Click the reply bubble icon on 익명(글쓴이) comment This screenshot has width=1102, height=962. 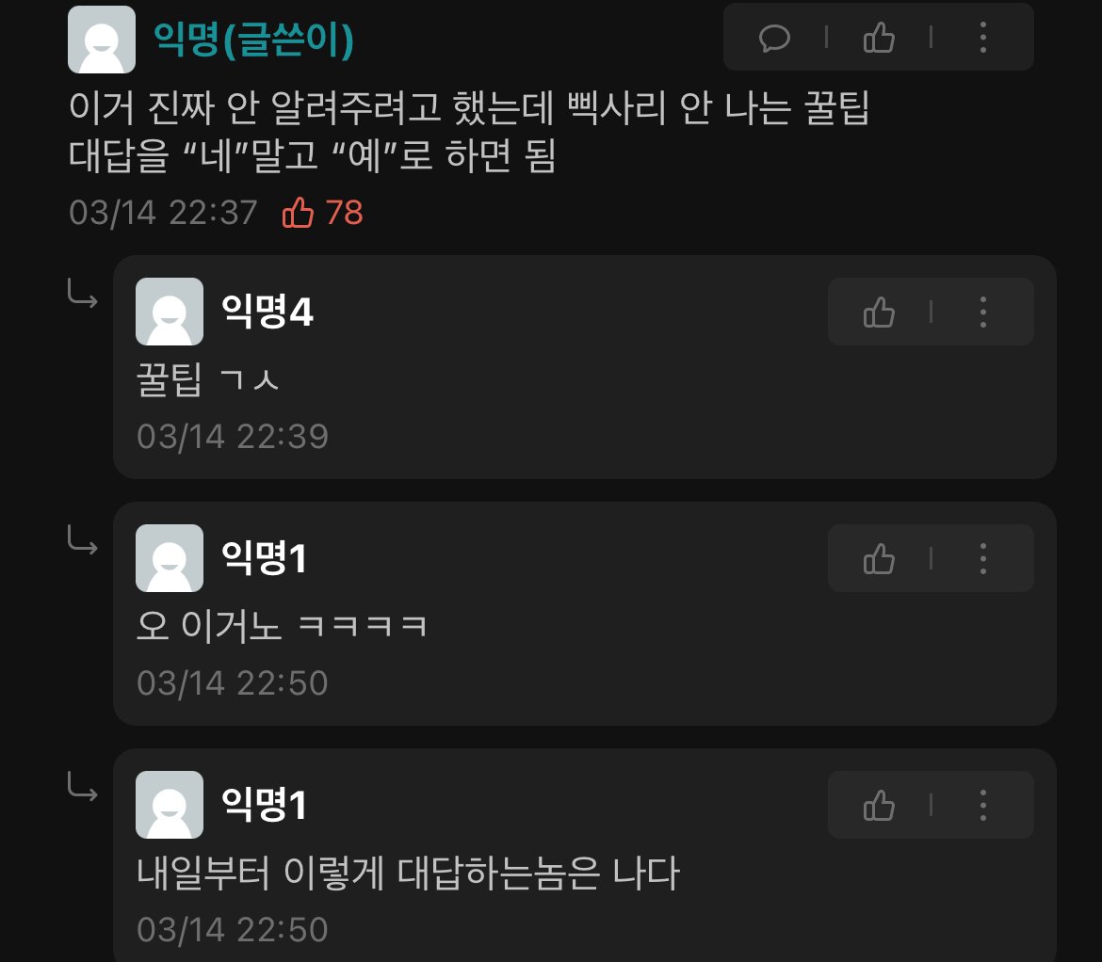tap(774, 38)
